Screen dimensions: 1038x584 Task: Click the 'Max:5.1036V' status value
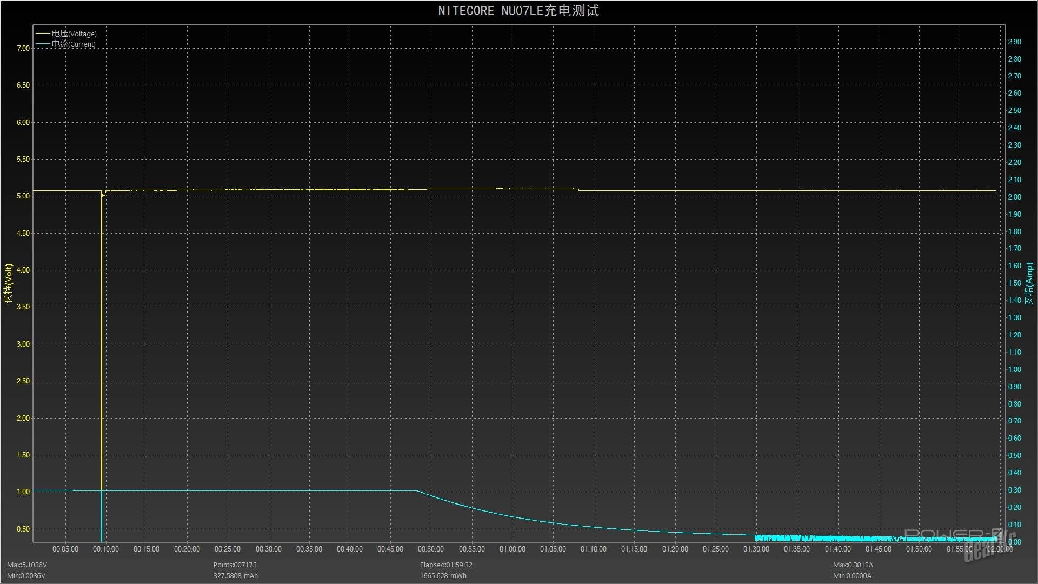pos(27,565)
